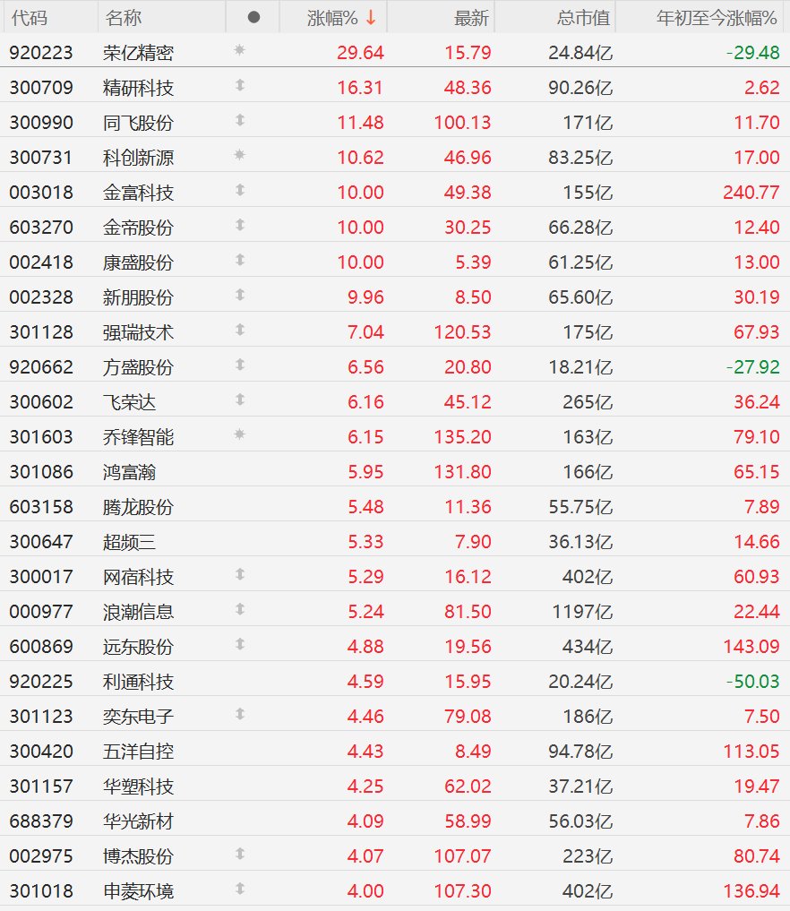Image resolution: width=790 pixels, height=911 pixels.
Task: Click 强瑞技术 latest price 120.53
Action: click(x=463, y=332)
